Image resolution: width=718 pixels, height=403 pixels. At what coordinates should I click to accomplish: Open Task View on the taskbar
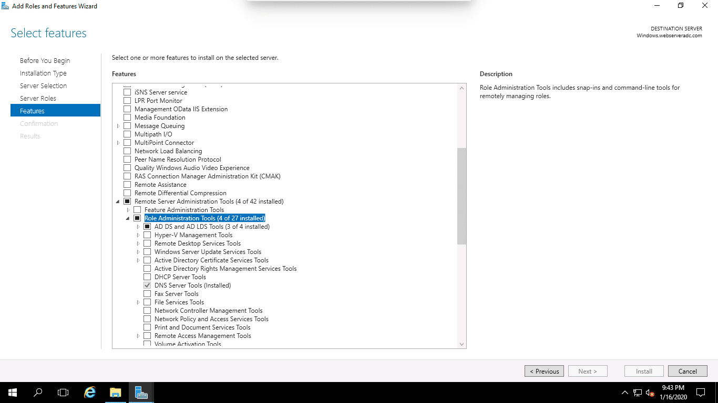click(63, 393)
